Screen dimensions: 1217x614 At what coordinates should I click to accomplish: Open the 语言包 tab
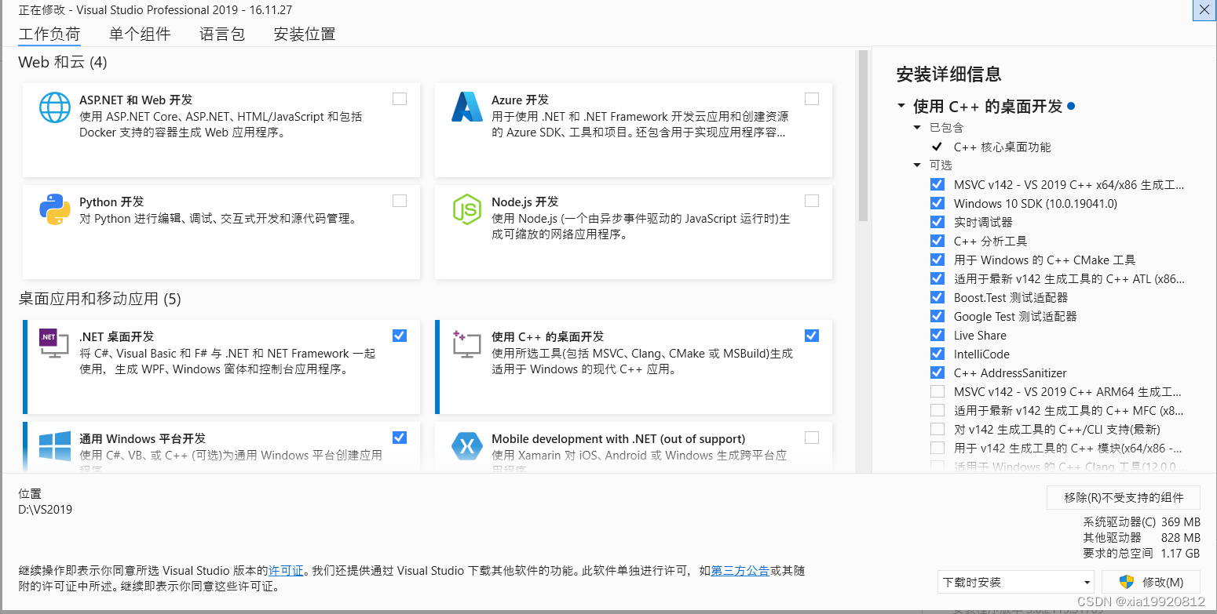pos(222,34)
